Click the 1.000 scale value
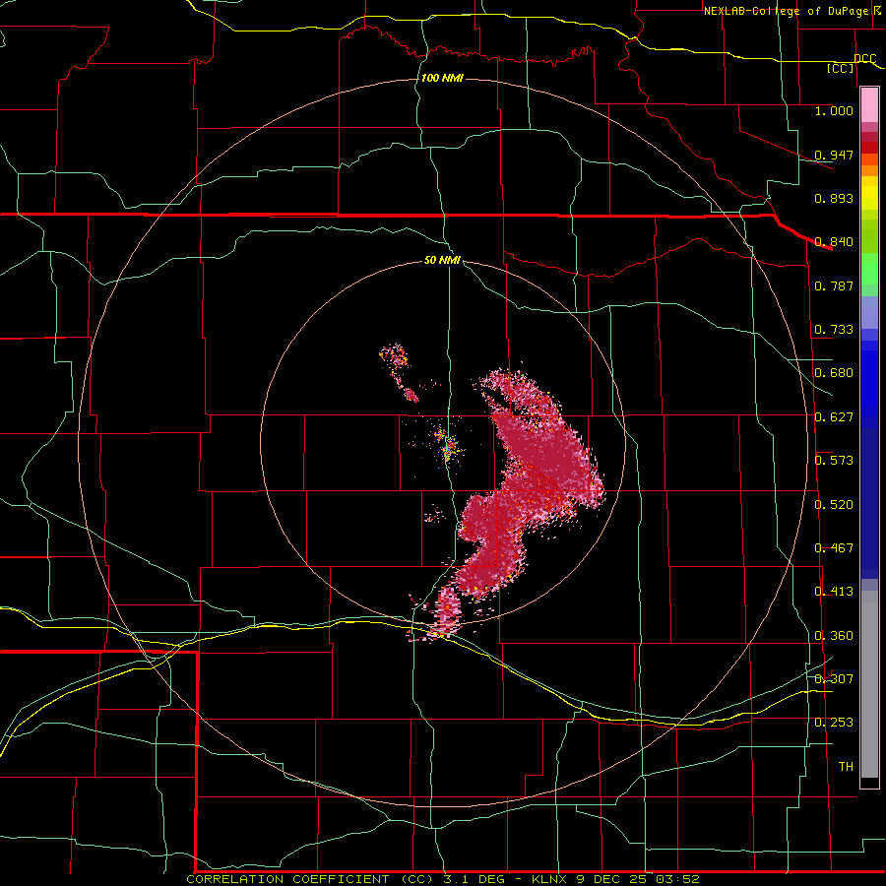 [834, 110]
